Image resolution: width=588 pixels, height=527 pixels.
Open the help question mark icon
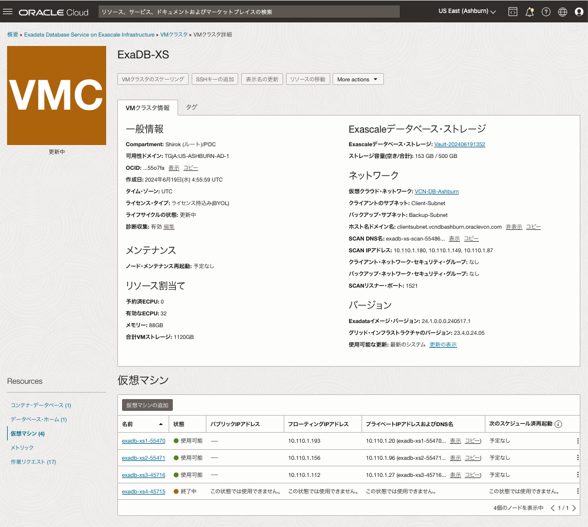click(x=546, y=11)
